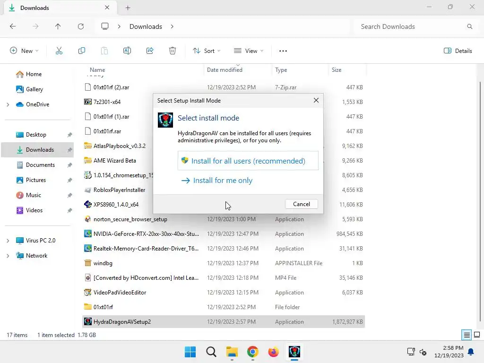Select the XPS8960_1.4.0_x64 file
The width and height of the screenshot is (484, 363).
(116, 204)
